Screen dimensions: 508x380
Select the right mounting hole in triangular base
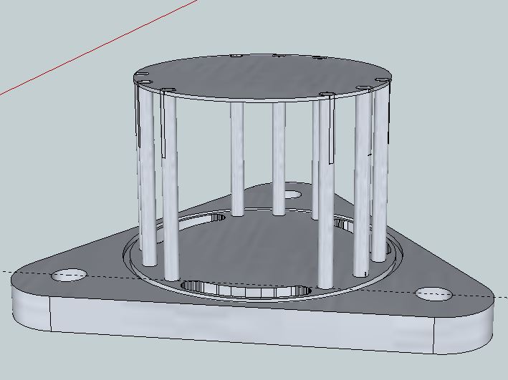point(433,294)
